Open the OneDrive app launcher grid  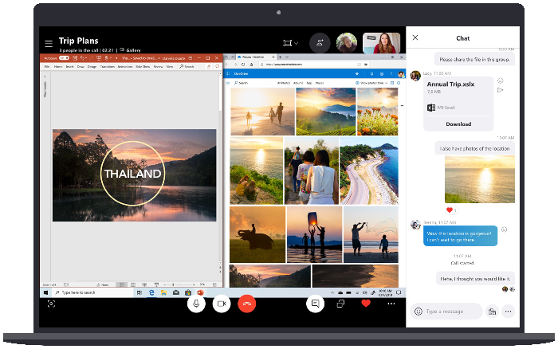point(228,73)
